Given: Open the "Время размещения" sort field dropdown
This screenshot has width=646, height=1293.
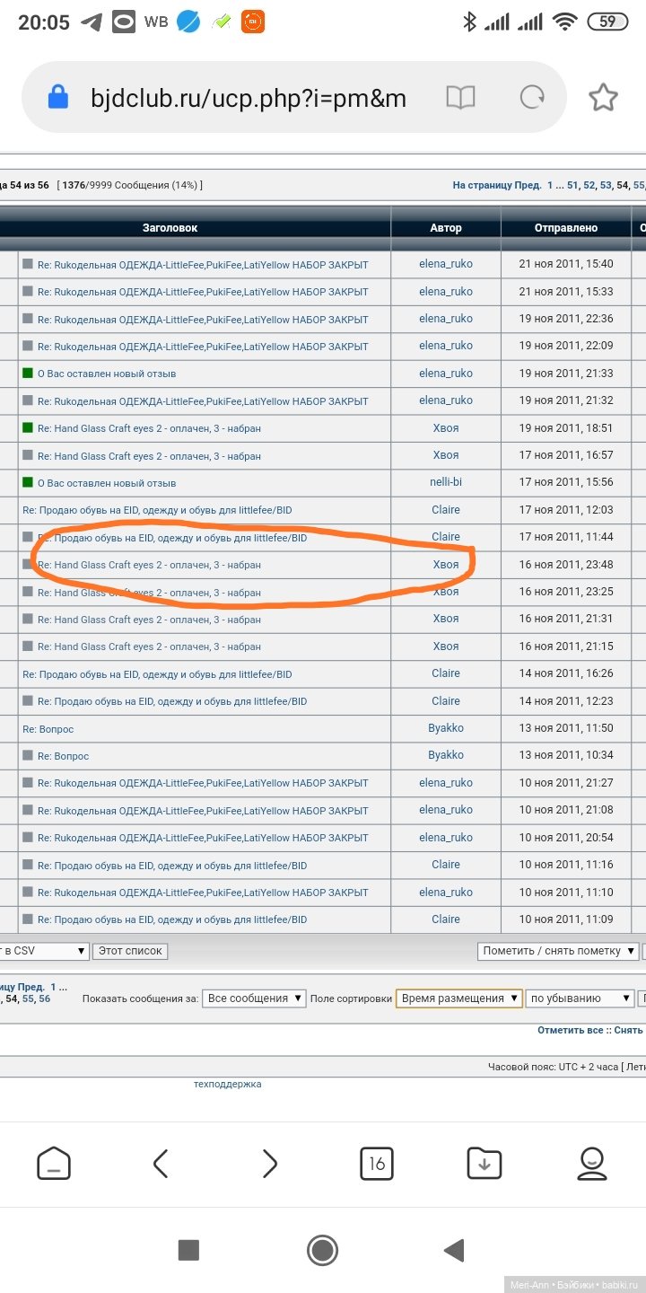Looking at the screenshot, I should coord(459,998).
